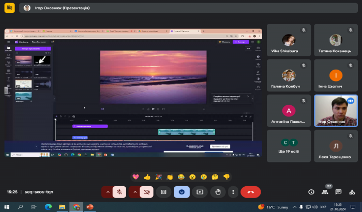Select the Vika Shkabura participant tile
This screenshot has width=362, height=212.
tap(289, 40)
